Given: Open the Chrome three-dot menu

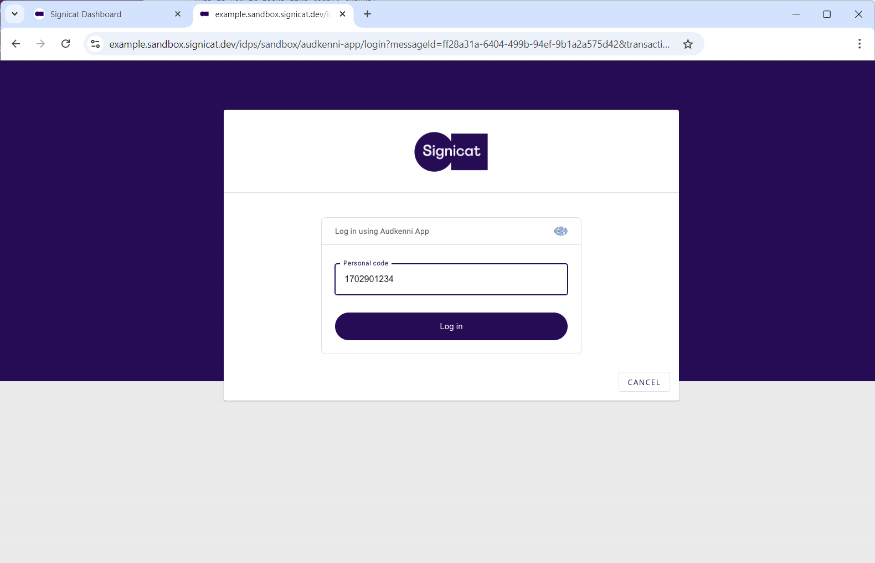Looking at the screenshot, I should (x=859, y=44).
